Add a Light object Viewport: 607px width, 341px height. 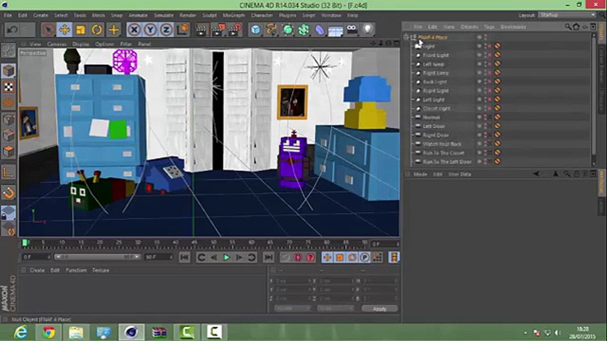(368, 30)
